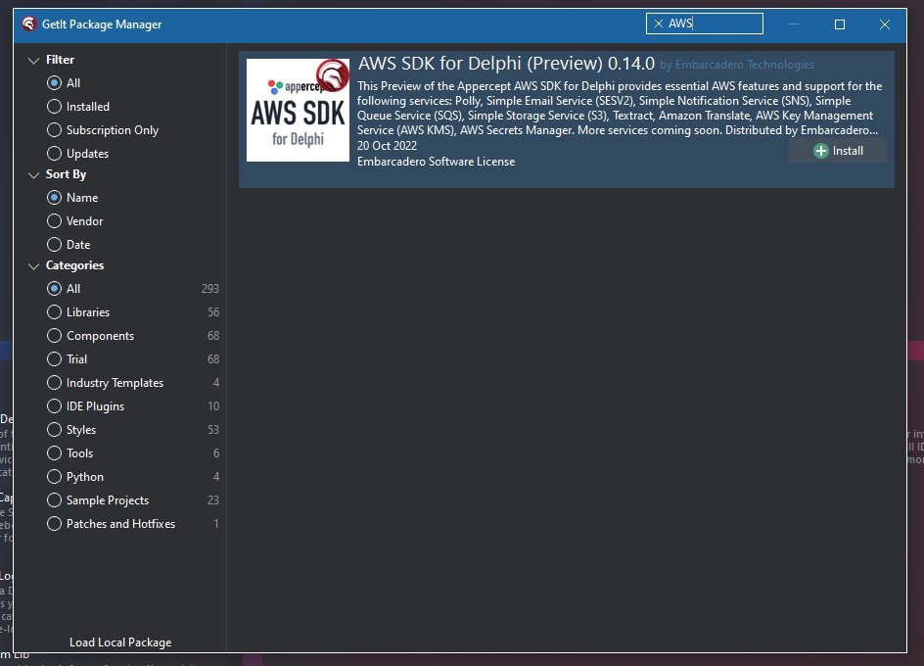Select the Installed filter option
This screenshot has height=666, width=924.
click(78, 107)
